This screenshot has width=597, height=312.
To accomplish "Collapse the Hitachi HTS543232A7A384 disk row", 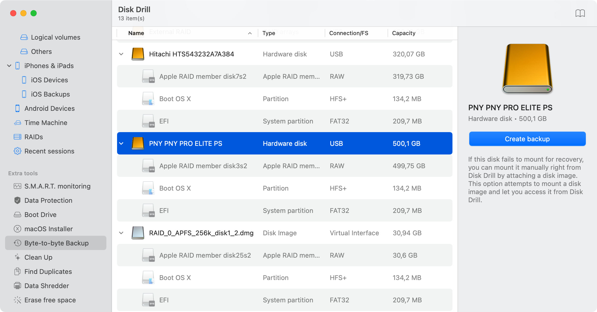I will coord(121,54).
